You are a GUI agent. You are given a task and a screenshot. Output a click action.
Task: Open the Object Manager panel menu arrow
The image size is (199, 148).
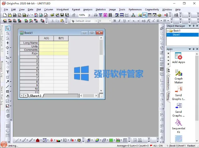[x=190, y=26]
